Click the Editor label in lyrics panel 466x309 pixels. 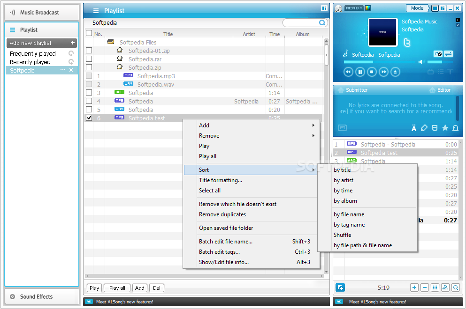click(444, 90)
